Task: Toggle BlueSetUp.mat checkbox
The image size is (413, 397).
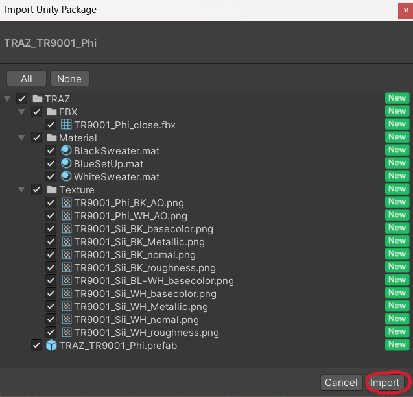Action: pyautogui.click(x=51, y=163)
